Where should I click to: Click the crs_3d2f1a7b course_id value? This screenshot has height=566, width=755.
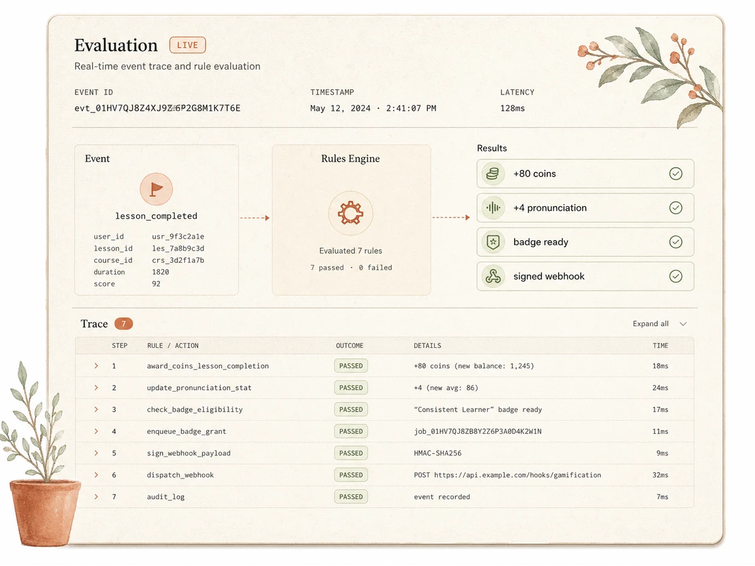pyautogui.click(x=178, y=260)
